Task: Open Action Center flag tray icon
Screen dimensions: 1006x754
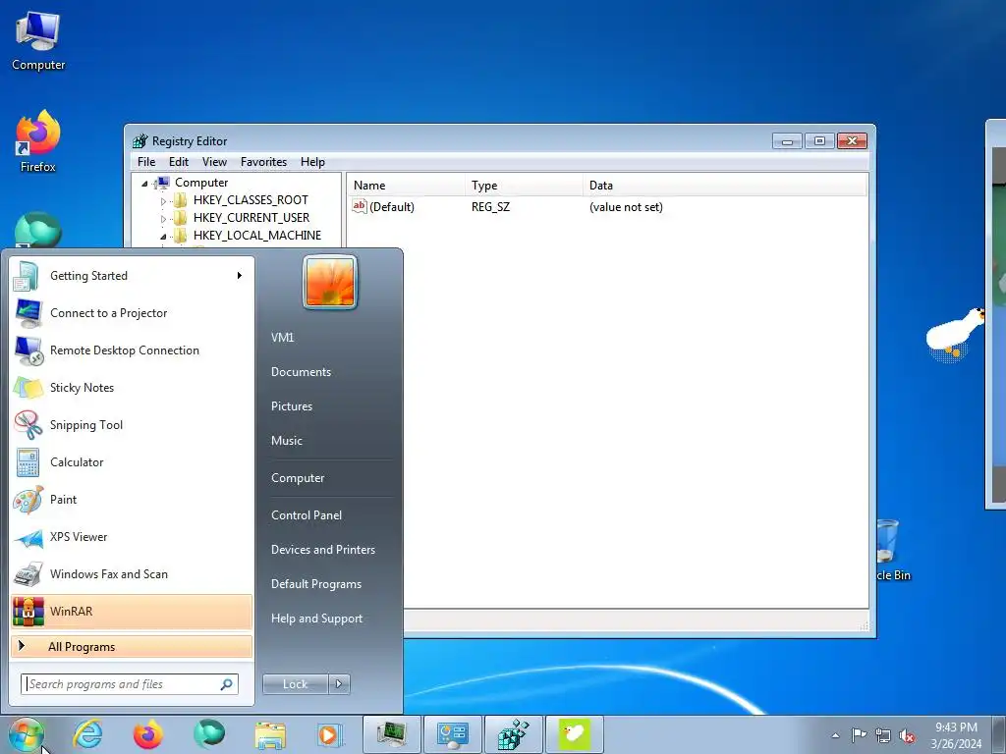Action: (x=859, y=735)
